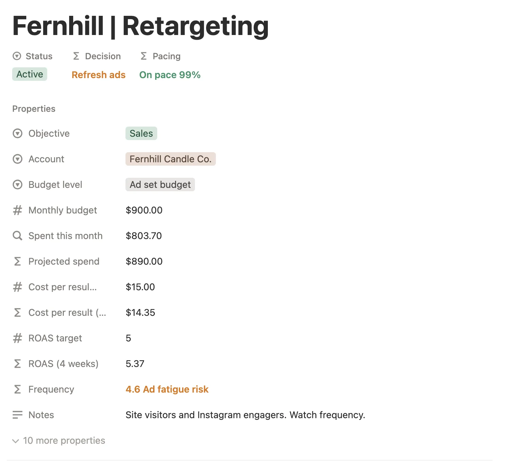Image resolution: width=506 pixels, height=469 pixels.
Task: Click the Decision property header label
Action: point(103,56)
